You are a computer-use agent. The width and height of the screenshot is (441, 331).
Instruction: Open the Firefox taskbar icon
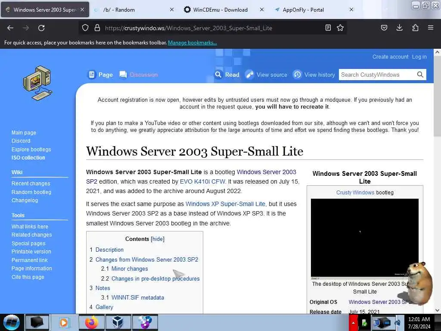point(92,322)
